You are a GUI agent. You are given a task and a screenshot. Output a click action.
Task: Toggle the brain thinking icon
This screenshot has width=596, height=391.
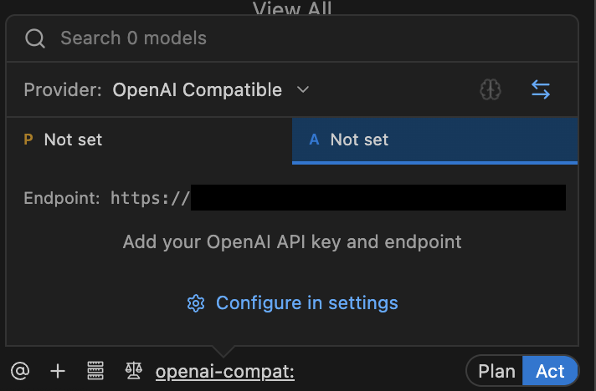(491, 90)
